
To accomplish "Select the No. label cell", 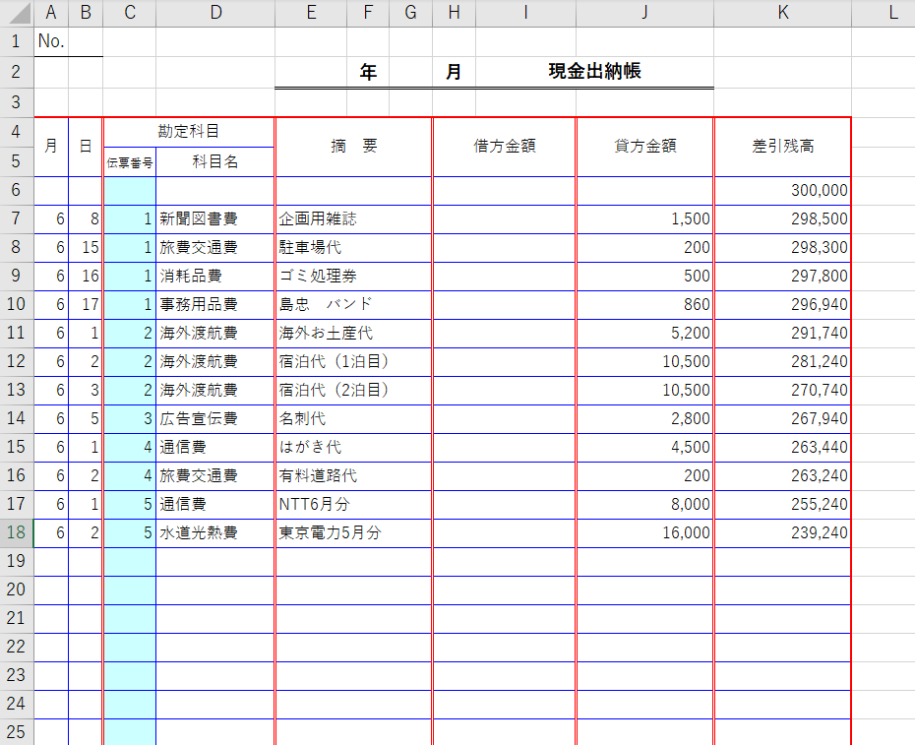I will click(x=51, y=41).
